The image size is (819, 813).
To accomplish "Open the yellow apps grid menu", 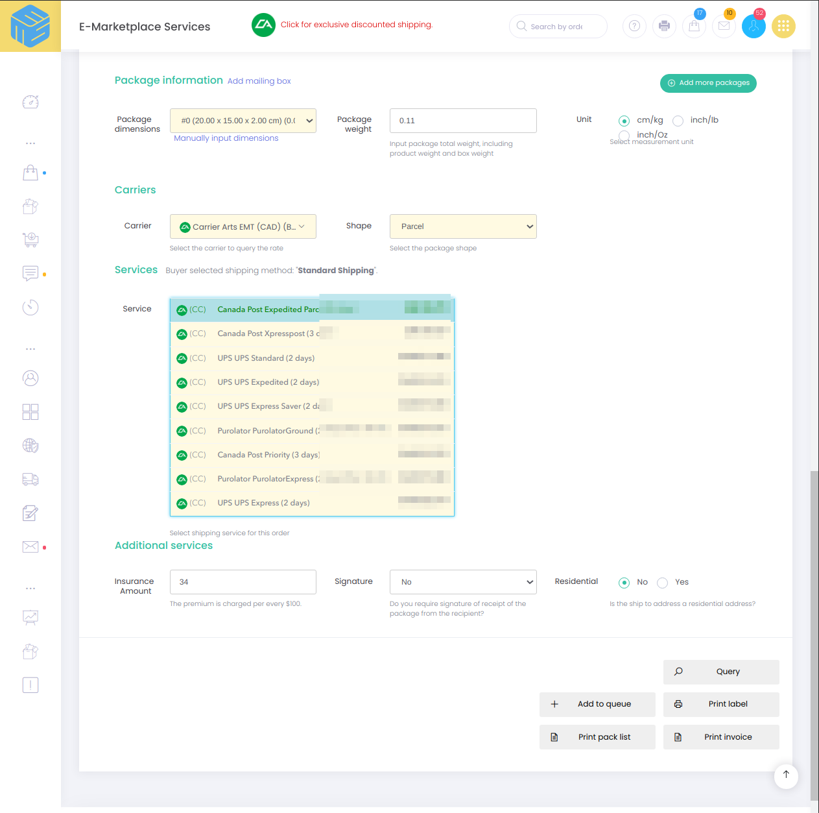I will 783,26.
